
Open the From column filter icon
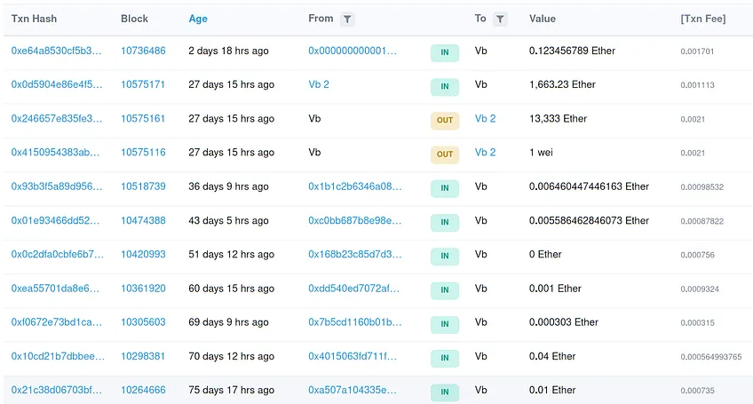pyautogui.click(x=347, y=20)
